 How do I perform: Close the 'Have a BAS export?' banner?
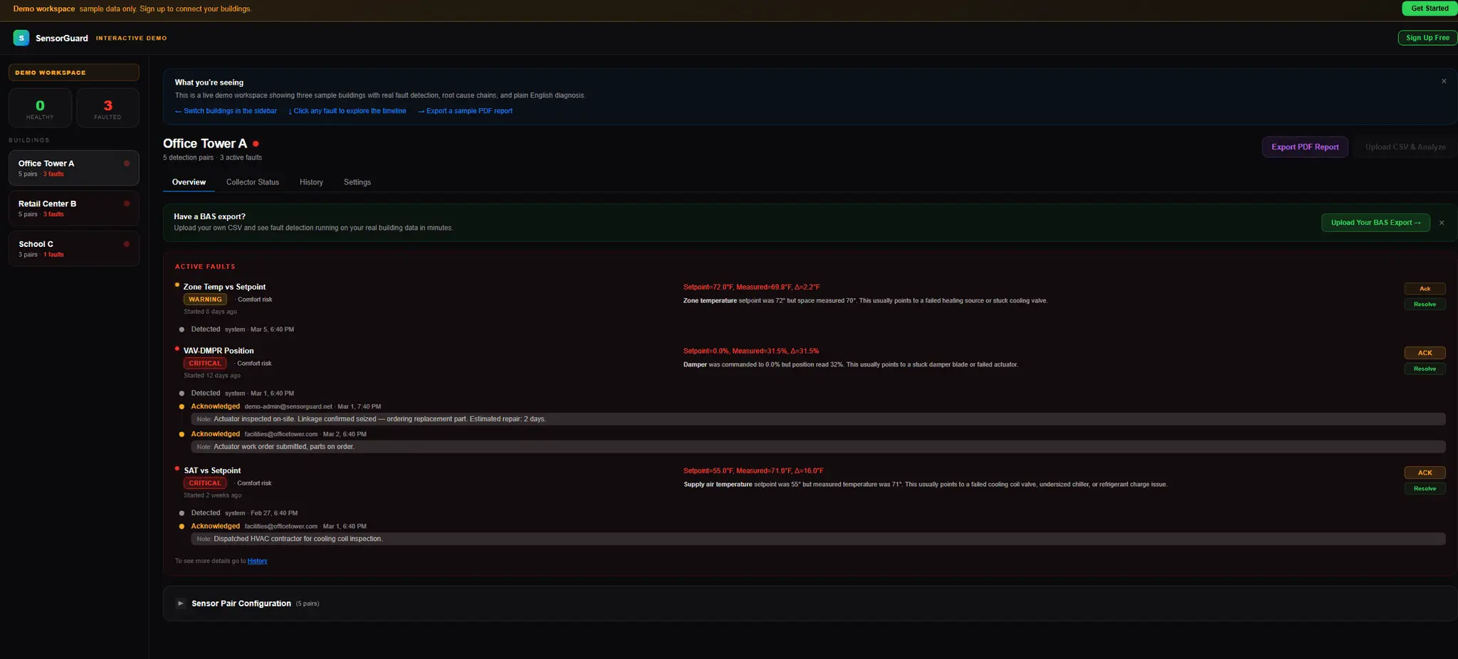[x=1442, y=223]
